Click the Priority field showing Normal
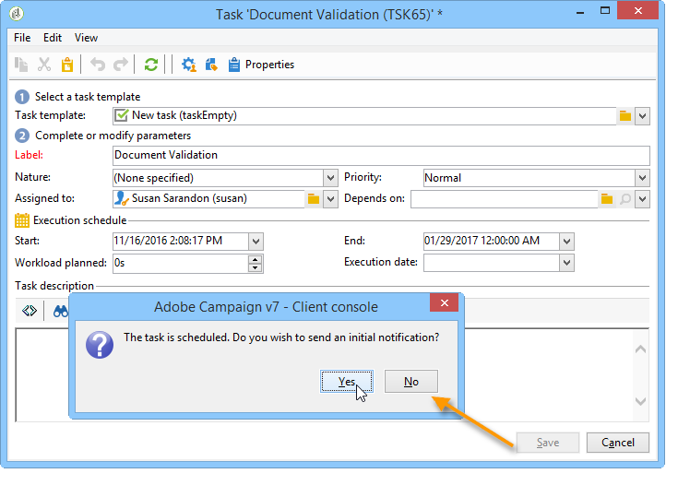690x497 pixels. pyautogui.click(x=529, y=178)
